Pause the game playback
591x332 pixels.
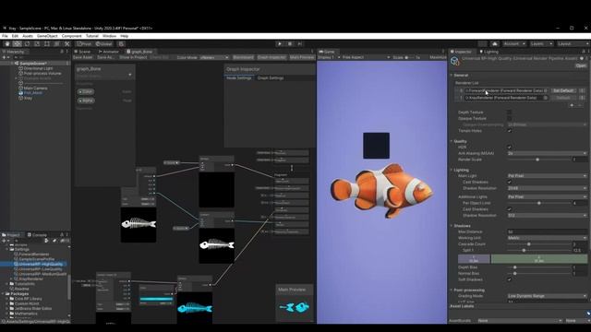coord(290,44)
